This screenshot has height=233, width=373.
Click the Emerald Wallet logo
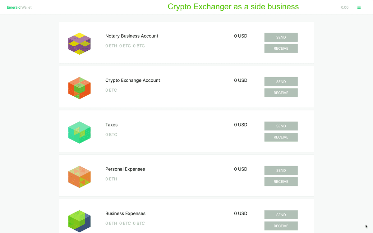coord(19,7)
